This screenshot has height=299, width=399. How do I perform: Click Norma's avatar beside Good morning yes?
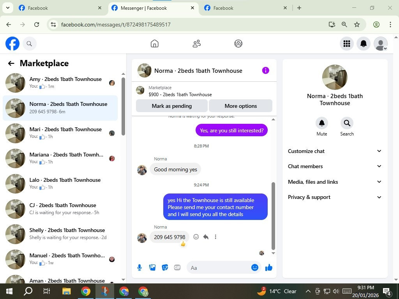pyautogui.click(x=142, y=170)
